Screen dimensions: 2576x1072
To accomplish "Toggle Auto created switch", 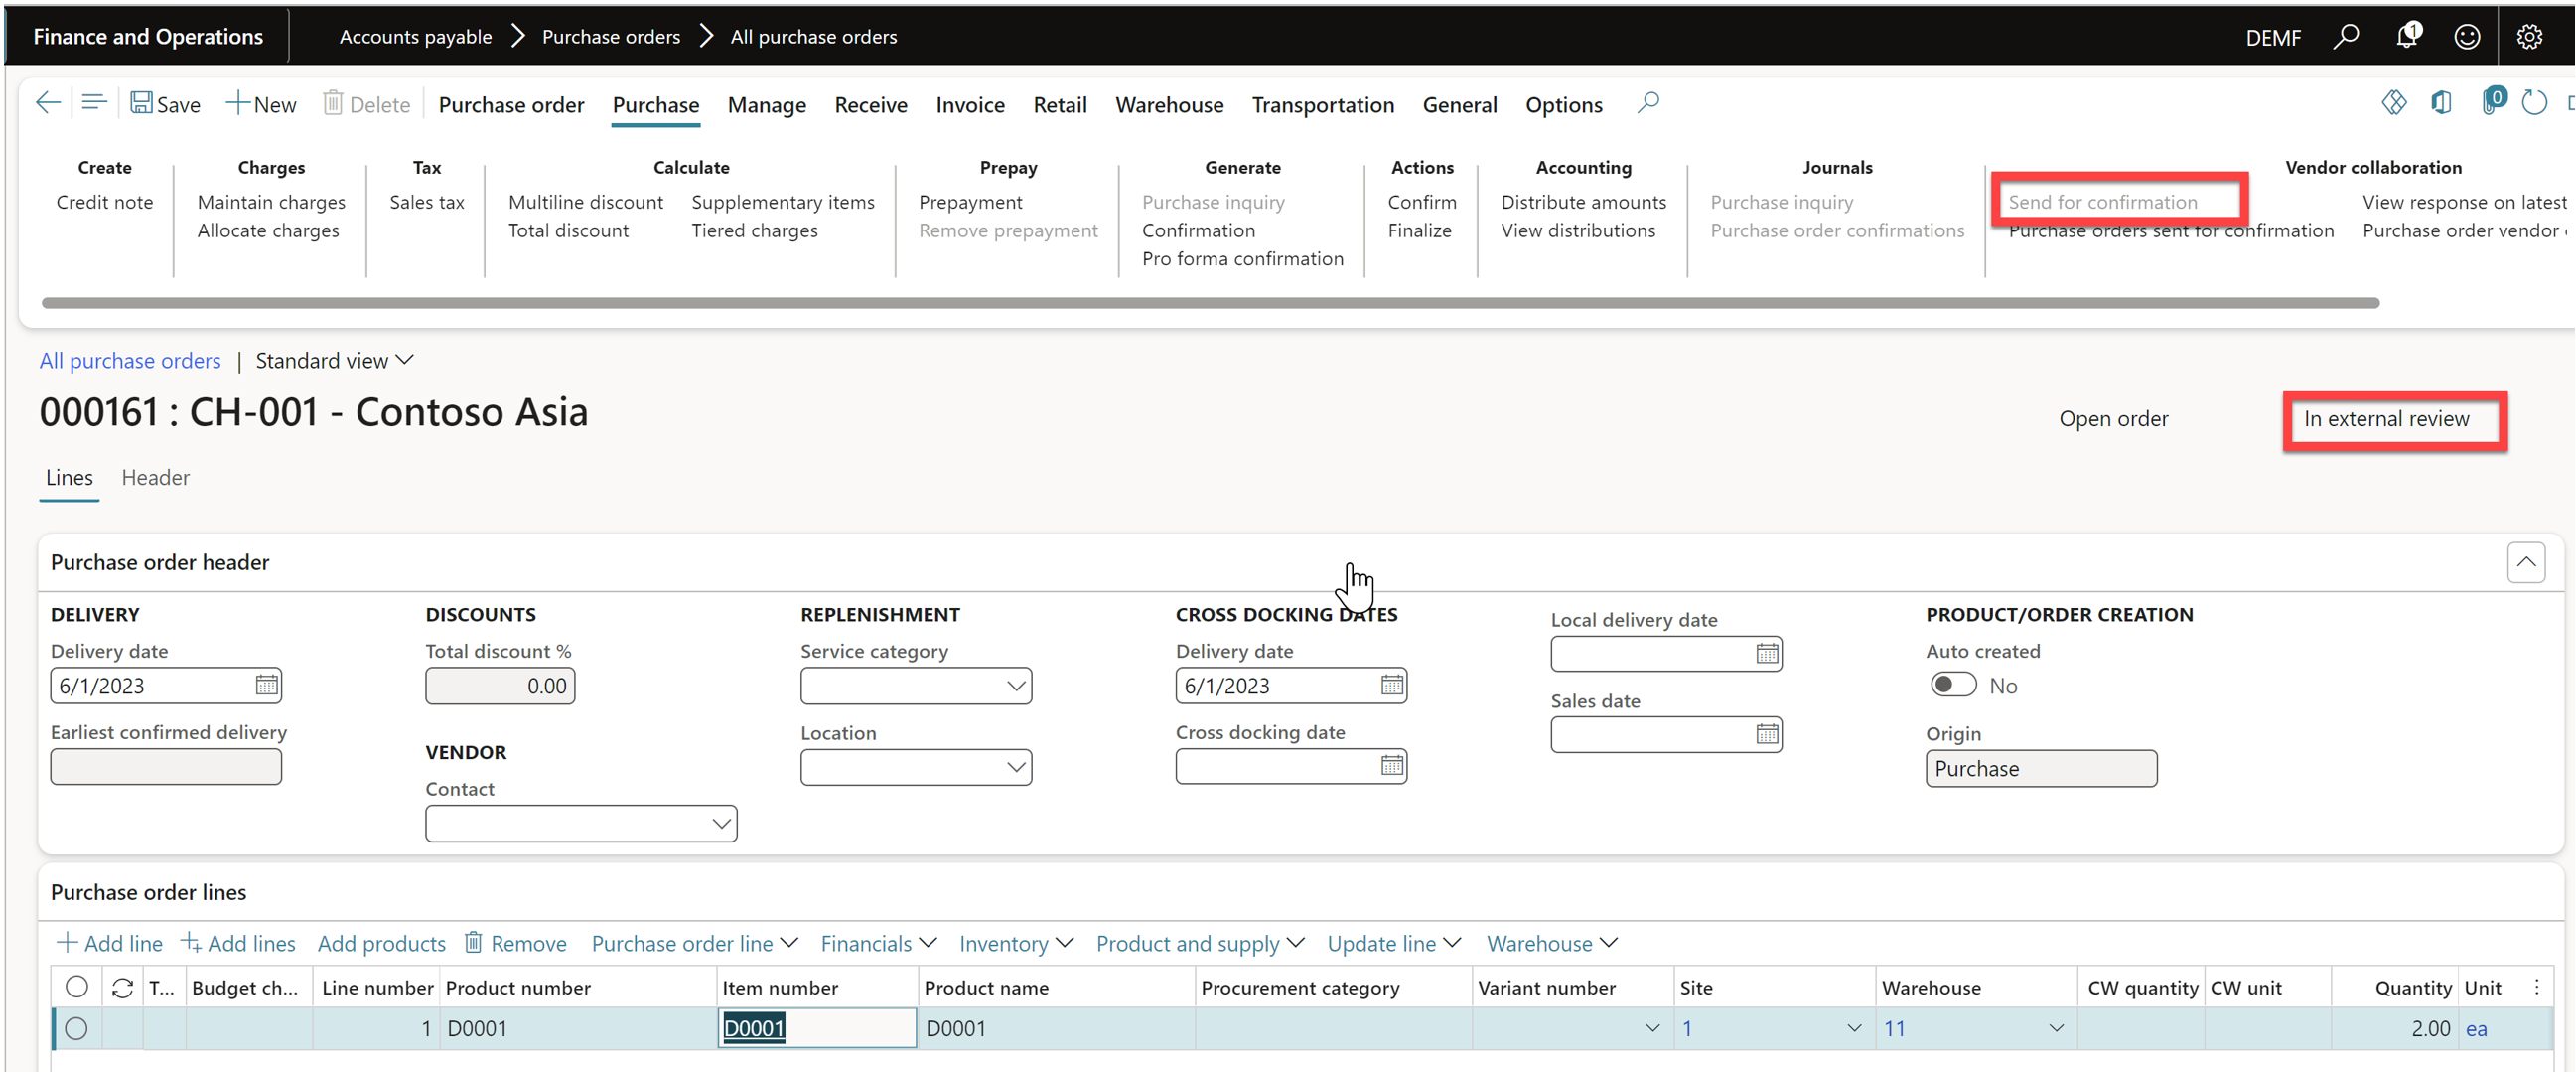I will [x=1953, y=685].
